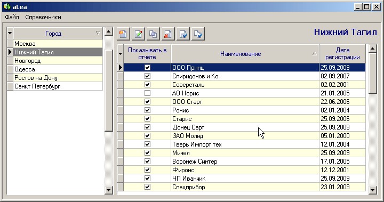Toggle report checkbox for ЗАО Молид

point(147,136)
